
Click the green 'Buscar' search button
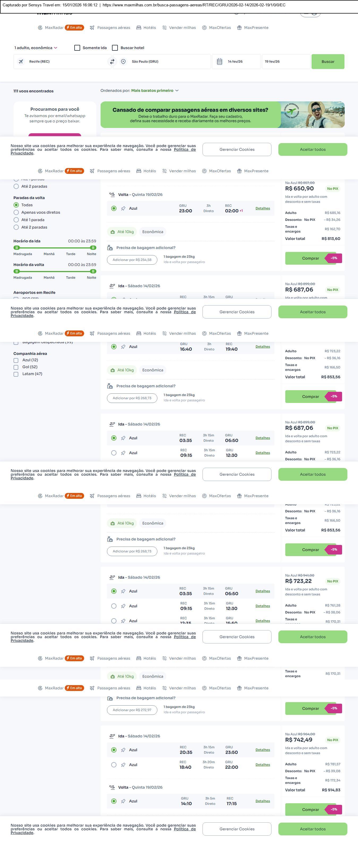[x=328, y=61]
